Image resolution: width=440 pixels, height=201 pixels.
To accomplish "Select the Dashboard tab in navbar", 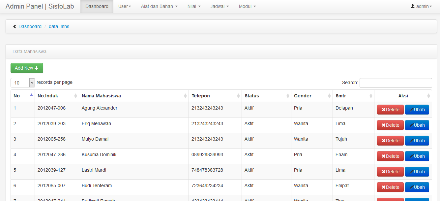I will pyautogui.click(x=97, y=7).
